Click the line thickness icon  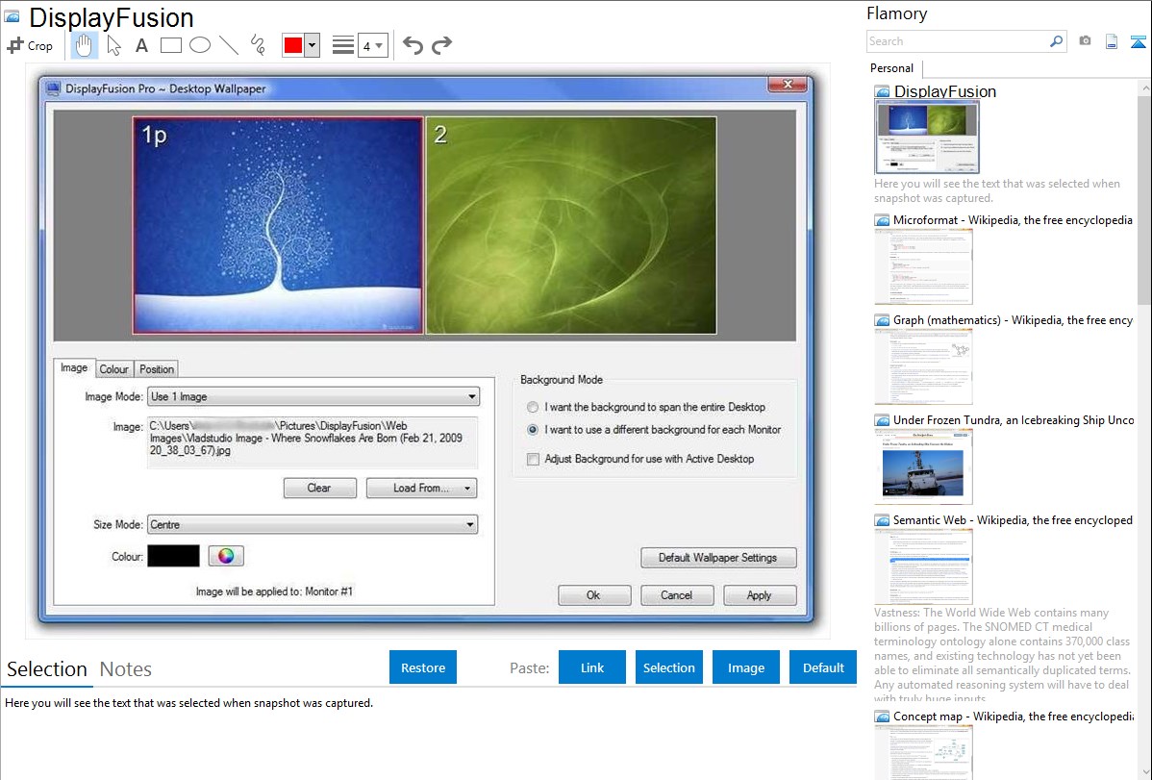point(343,45)
